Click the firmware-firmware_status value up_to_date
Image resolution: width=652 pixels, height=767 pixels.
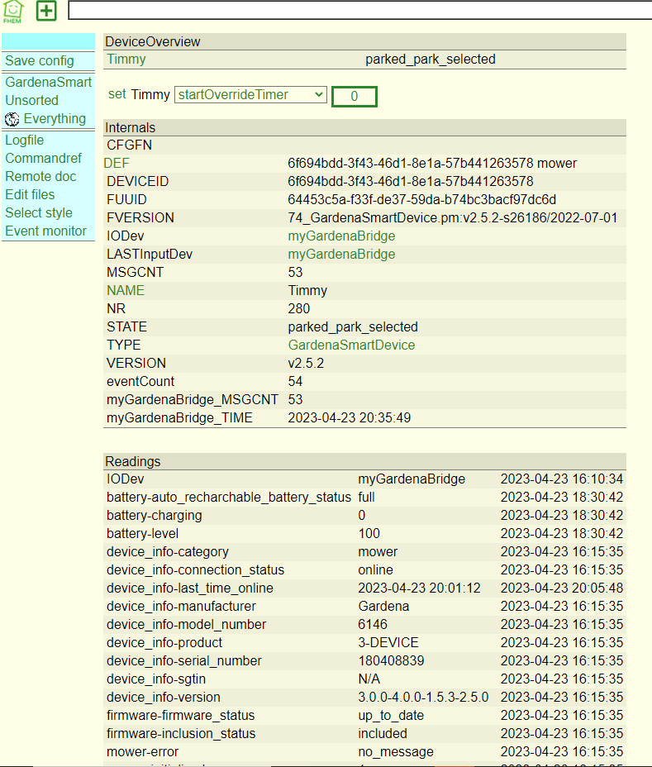click(x=391, y=715)
